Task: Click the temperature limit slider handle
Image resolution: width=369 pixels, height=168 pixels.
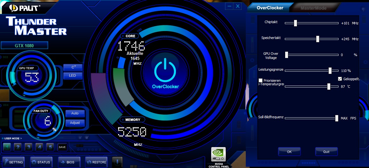Action: (329, 87)
